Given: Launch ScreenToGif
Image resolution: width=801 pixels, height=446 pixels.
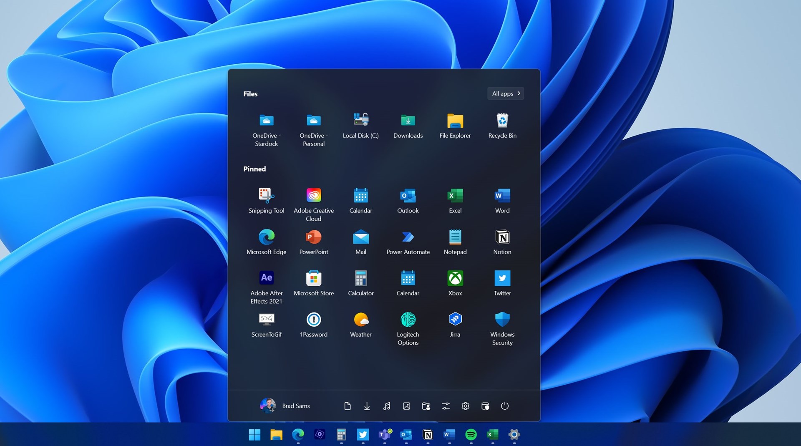Looking at the screenshot, I should [x=266, y=325].
